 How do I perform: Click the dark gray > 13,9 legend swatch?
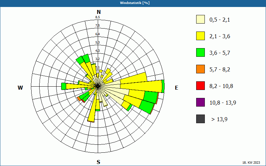click(x=200, y=119)
